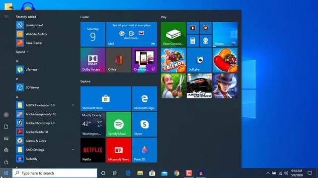Launch the Asphalt Streetstorm tile

199,86
